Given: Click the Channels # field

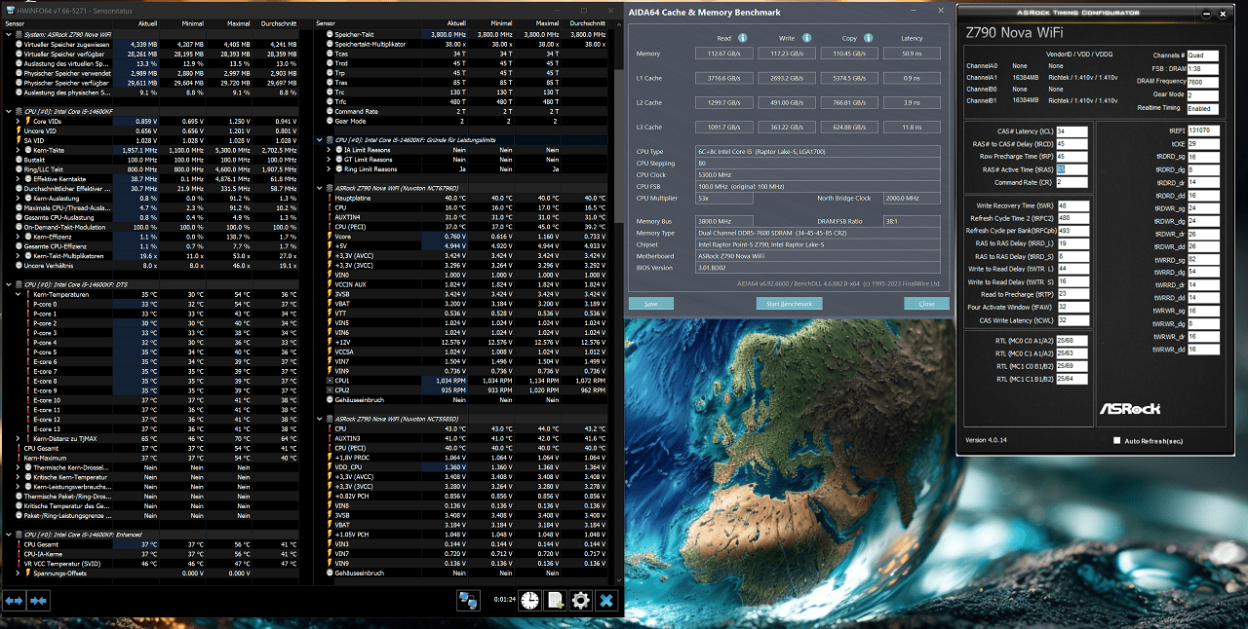Looking at the screenshot, I should (1204, 55).
